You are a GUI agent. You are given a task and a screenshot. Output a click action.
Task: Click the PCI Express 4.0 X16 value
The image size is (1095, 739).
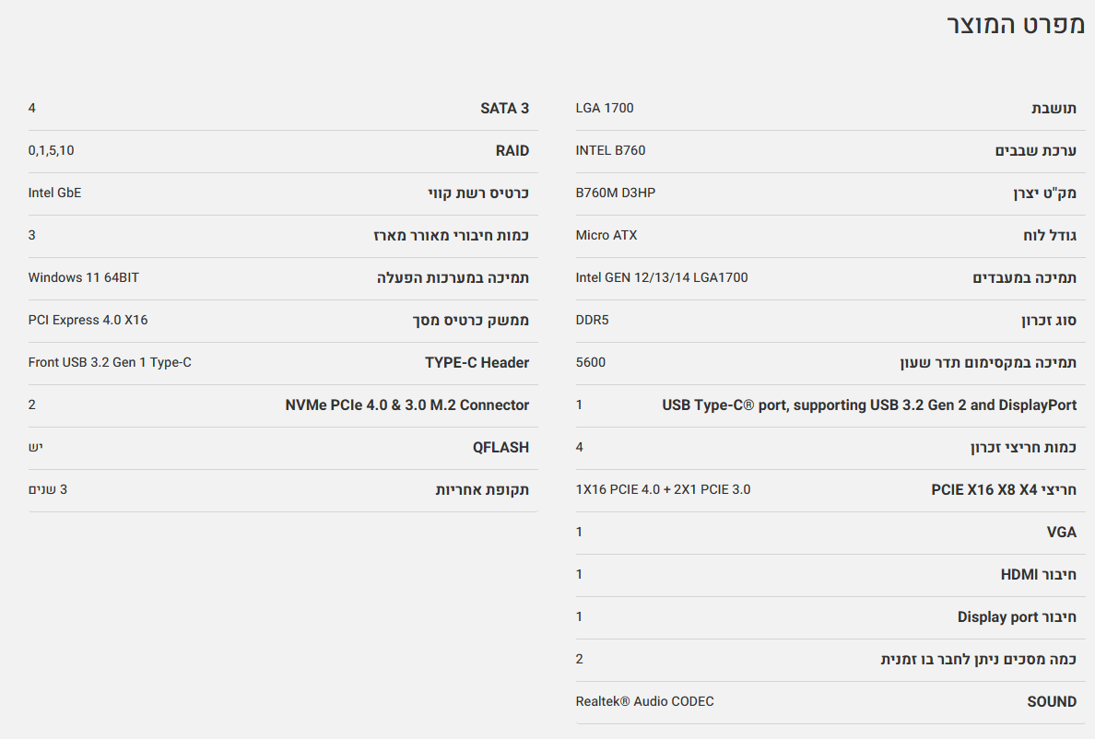pos(88,321)
